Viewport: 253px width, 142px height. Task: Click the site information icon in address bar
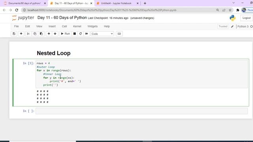pos(24,10)
